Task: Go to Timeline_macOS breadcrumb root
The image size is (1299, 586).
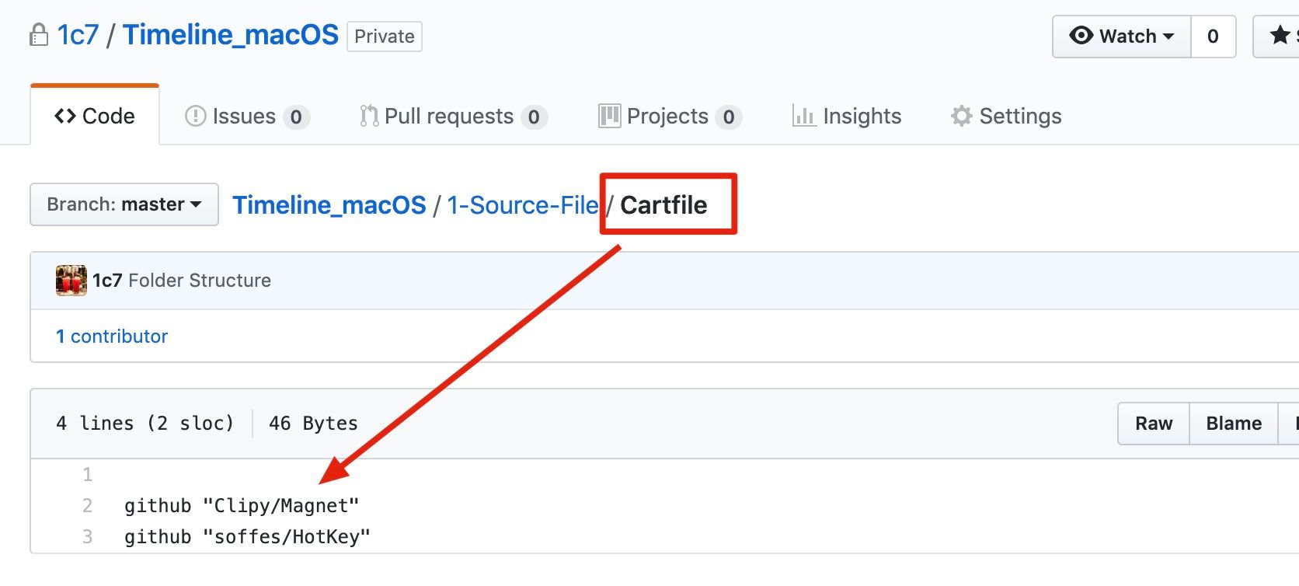Action: click(329, 205)
